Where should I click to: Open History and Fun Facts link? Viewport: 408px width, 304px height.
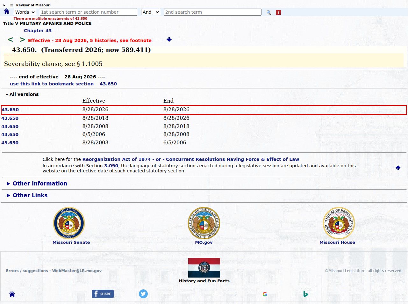(x=204, y=281)
